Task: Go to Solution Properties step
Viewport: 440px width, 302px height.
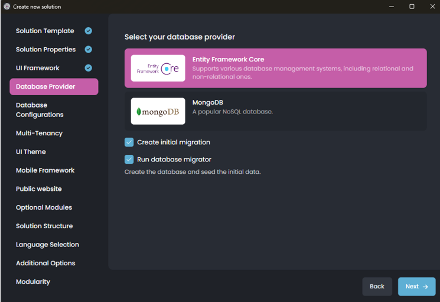Action: coord(54,50)
